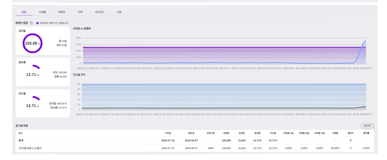This screenshot has width=387, height=160.
Task: Click the 조회율 (2Q) column header
Action: tap(304, 133)
